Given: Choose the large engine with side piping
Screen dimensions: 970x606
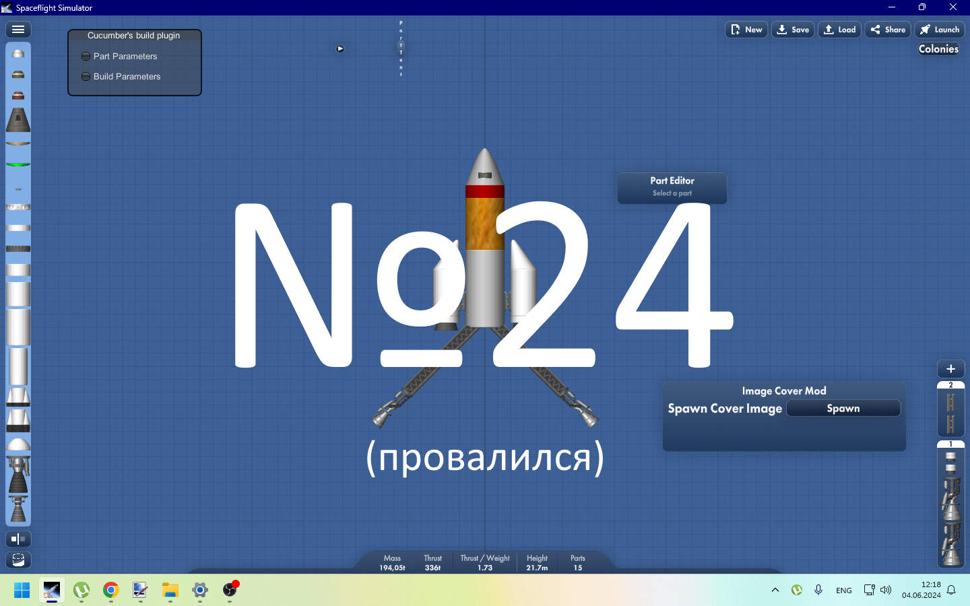Looking at the screenshot, I should point(18,475).
